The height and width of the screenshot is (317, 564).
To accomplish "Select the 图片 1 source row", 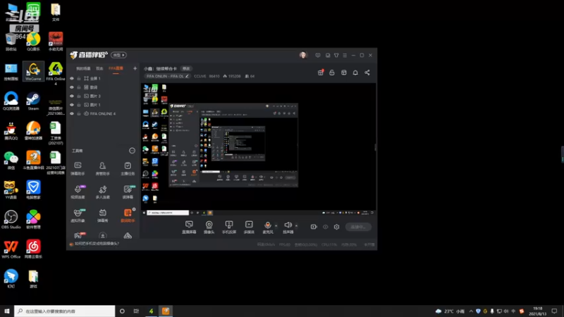I will (103, 105).
